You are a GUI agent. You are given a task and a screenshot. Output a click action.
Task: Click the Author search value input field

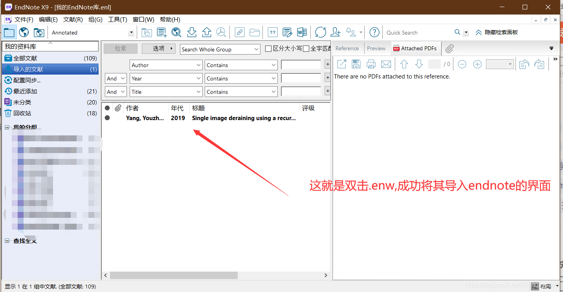[301, 65]
